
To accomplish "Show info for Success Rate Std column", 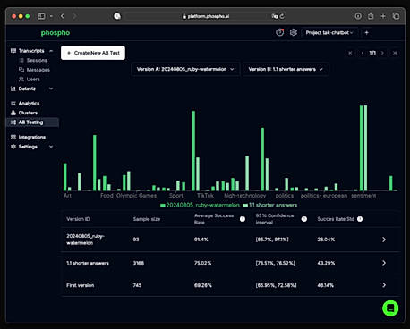I will [x=360, y=219].
